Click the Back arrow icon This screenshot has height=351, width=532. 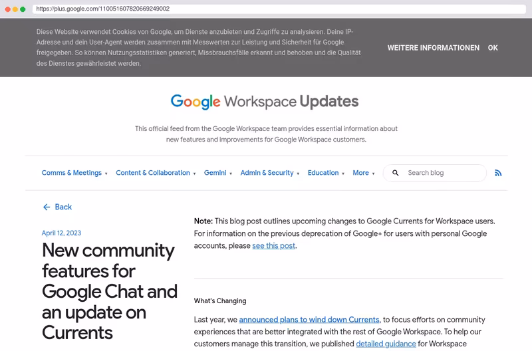point(47,207)
